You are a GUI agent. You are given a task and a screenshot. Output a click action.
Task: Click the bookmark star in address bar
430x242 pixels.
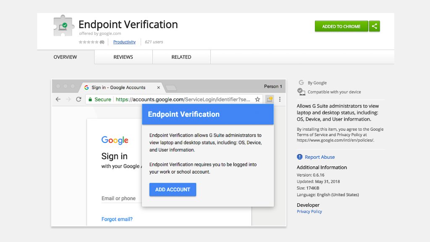click(257, 99)
